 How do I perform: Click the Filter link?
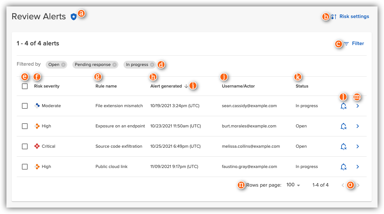point(358,43)
